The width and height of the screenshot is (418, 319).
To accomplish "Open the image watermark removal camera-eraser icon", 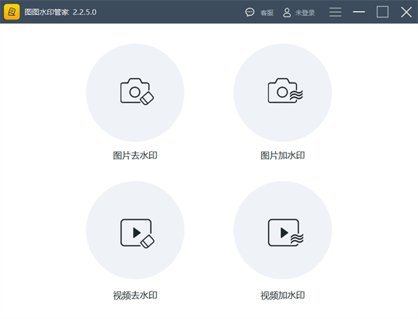I will [x=136, y=92].
